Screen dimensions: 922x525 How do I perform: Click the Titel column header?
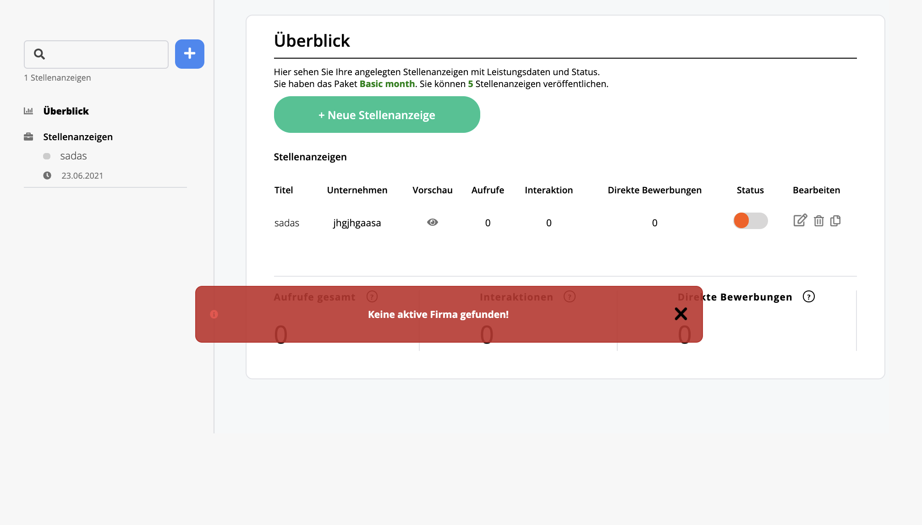click(284, 190)
